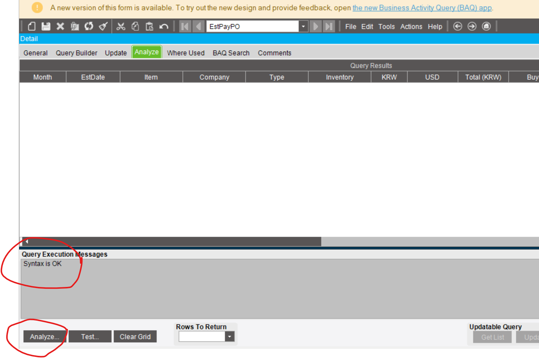Jump to the last record
539x358 pixels.
click(329, 26)
